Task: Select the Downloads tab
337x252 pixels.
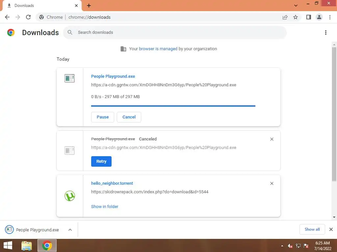Action: point(42,6)
